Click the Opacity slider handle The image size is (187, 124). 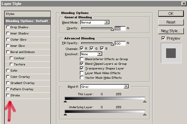tap(112, 29)
